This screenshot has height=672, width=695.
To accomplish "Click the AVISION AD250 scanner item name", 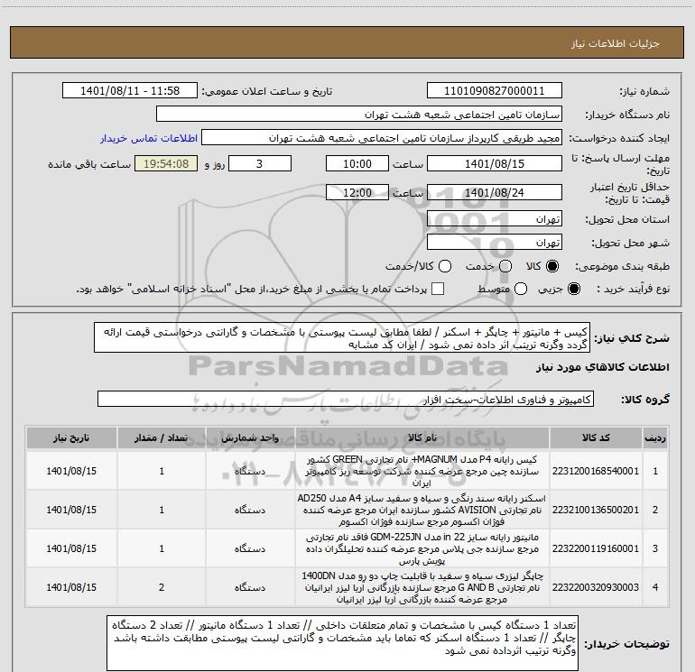I will [422, 510].
